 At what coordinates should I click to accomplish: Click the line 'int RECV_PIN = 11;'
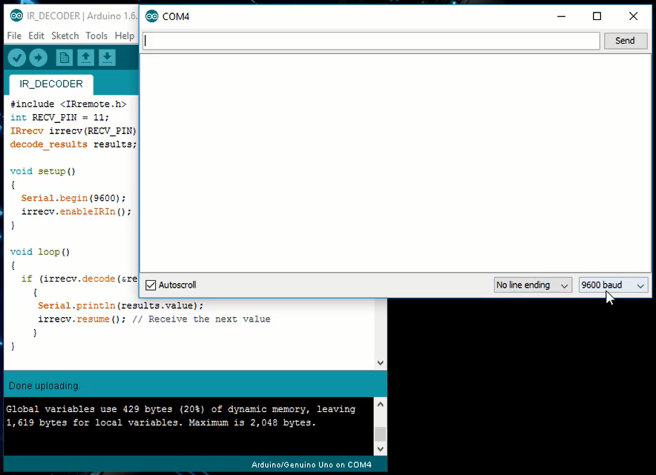point(59,117)
